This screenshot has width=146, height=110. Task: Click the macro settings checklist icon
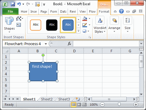click(x=38, y=4)
